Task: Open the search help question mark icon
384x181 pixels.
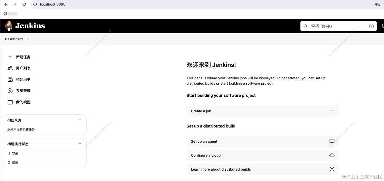Action: [371, 26]
